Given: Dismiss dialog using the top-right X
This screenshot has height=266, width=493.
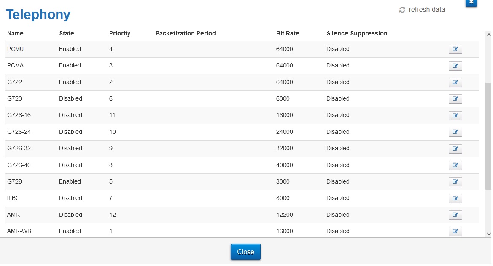Looking at the screenshot, I should coord(471,3).
